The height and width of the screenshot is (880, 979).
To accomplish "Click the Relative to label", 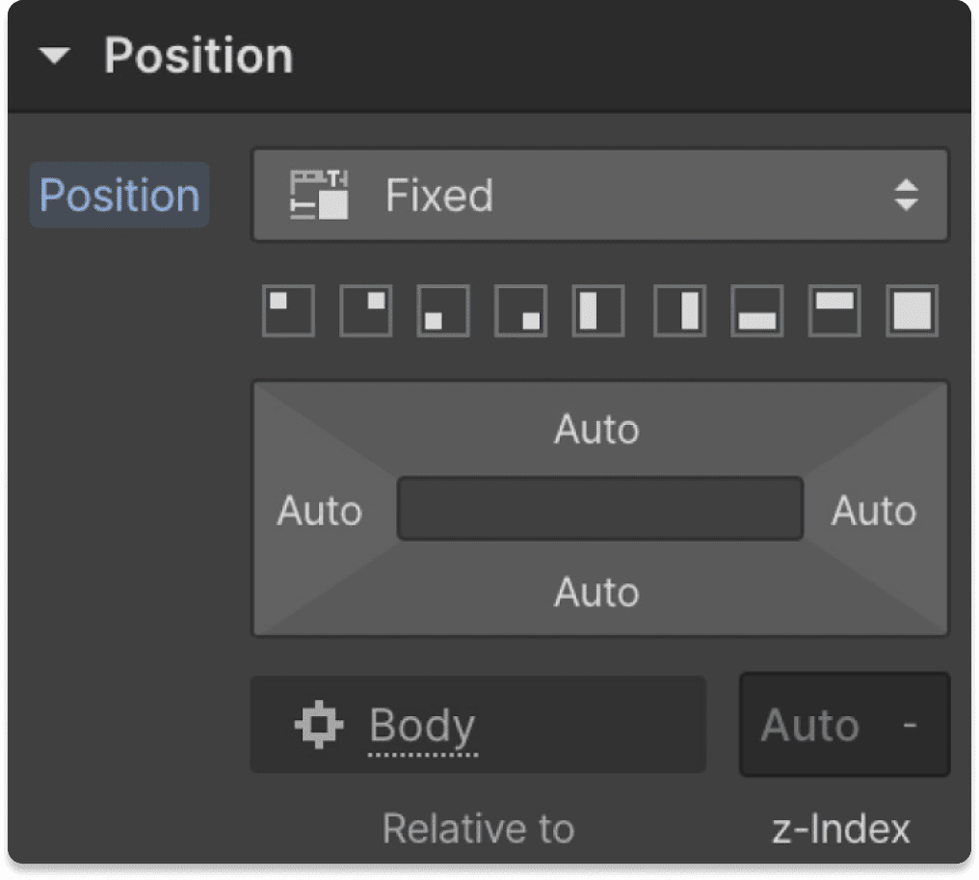I will 478,827.
